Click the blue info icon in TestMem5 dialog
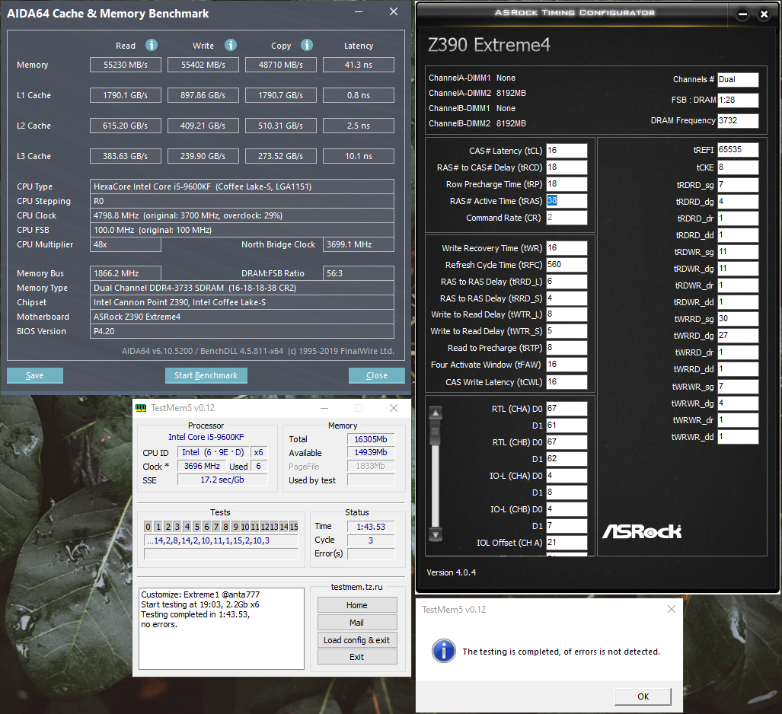The image size is (782, 714). (444, 651)
